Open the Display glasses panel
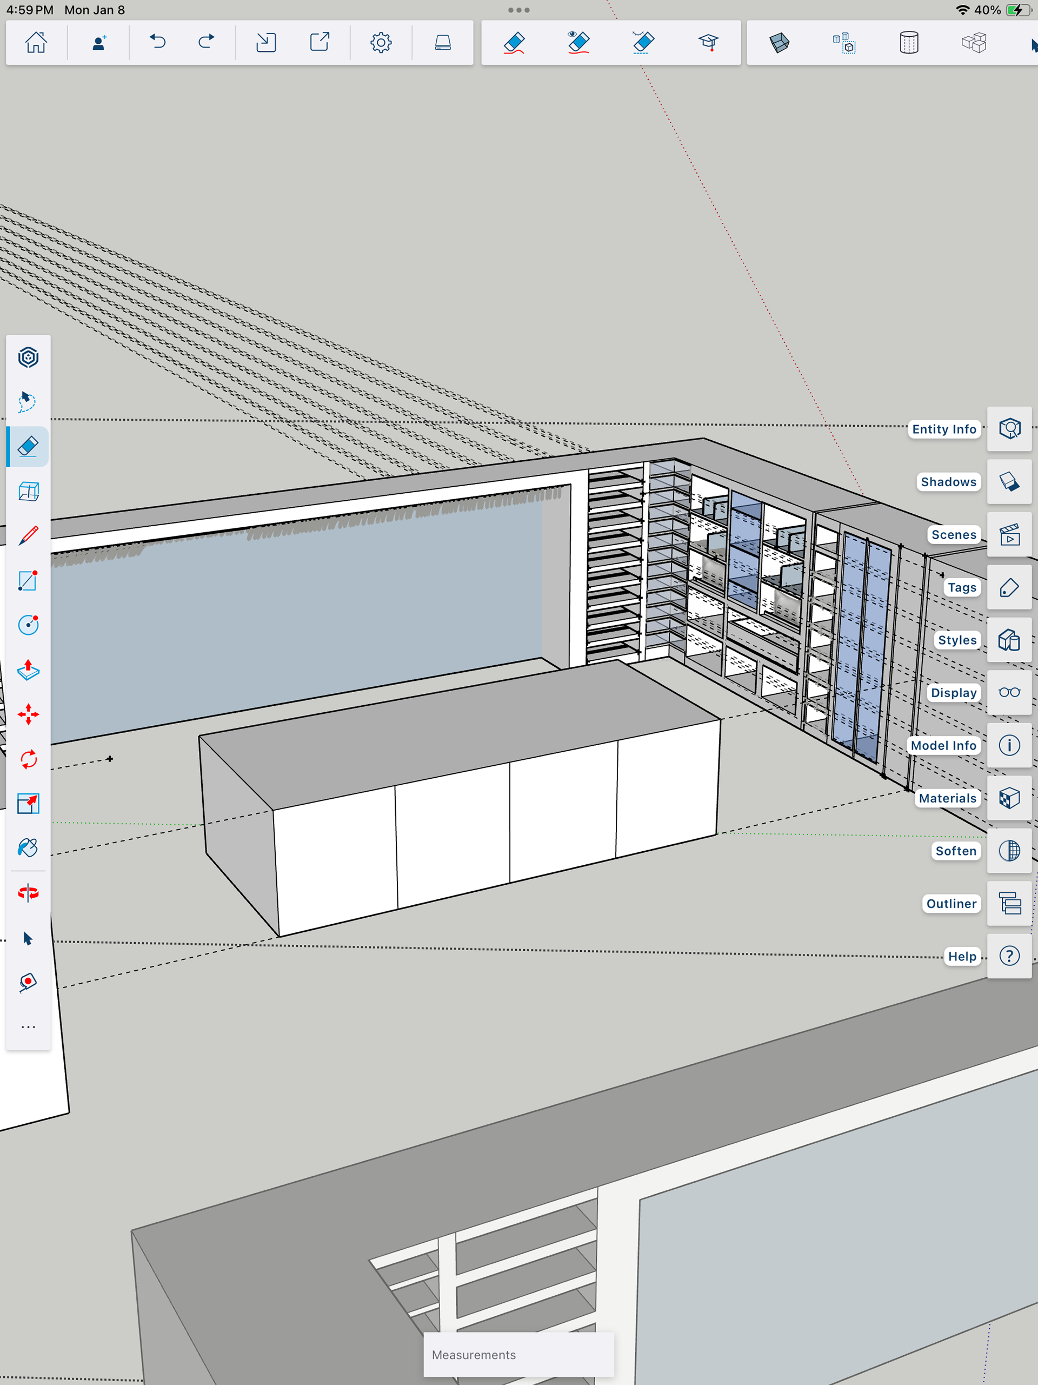 (x=1009, y=692)
